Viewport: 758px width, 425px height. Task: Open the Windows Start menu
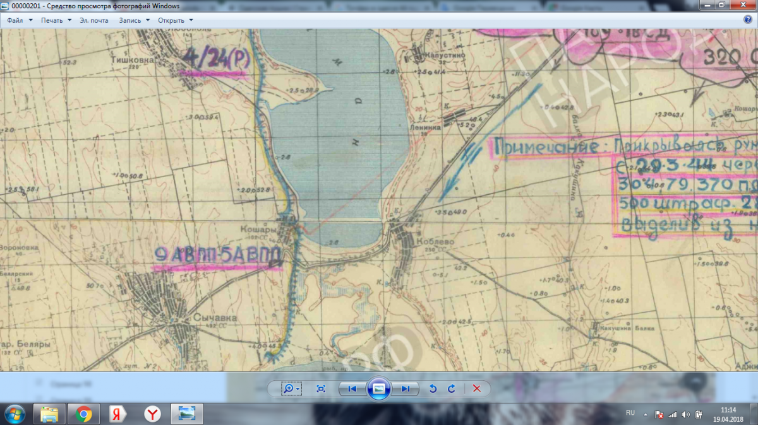[x=14, y=414]
